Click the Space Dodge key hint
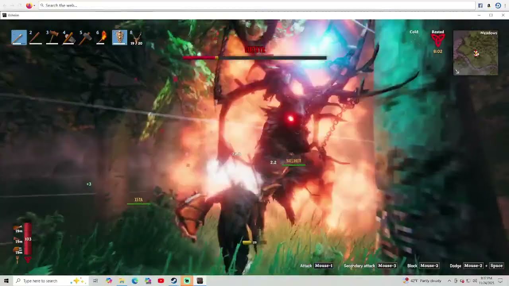Screen dimensions: 509x286 (x=496, y=266)
